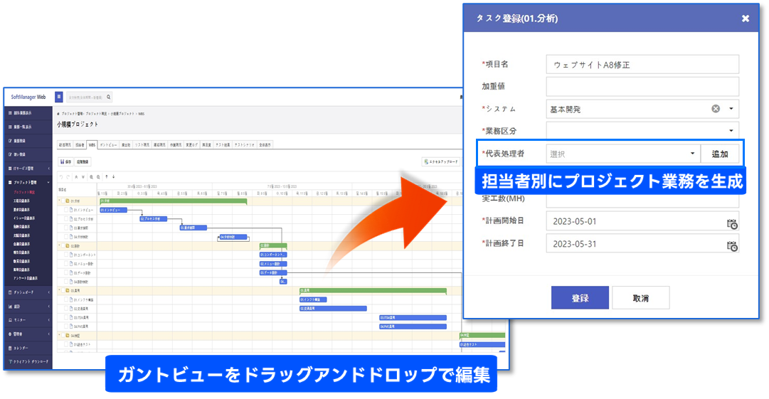Image resolution: width=769 pixels, height=399 pixels.
Task: Switch to the ガントビュー tab
Action: (107, 144)
